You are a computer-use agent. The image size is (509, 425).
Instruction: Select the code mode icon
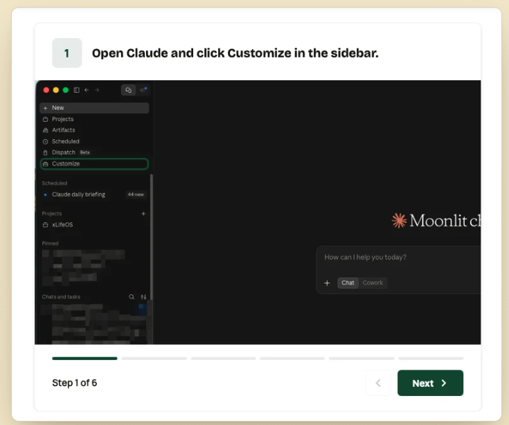tap(143, 89)
